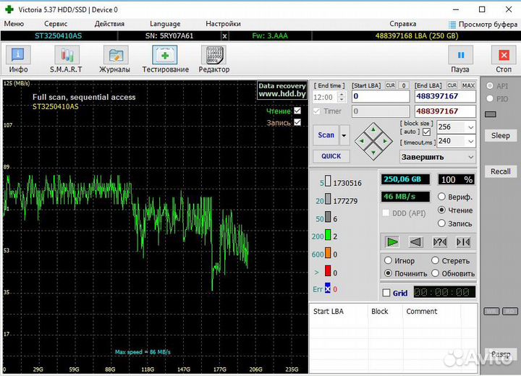Viewport: 521px width, 376px height.
Task: Open the Сервис menu
Action: [x=56, y=24]
